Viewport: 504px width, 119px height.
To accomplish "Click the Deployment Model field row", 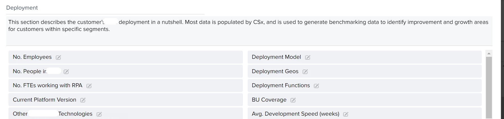I will coord(365,57).
